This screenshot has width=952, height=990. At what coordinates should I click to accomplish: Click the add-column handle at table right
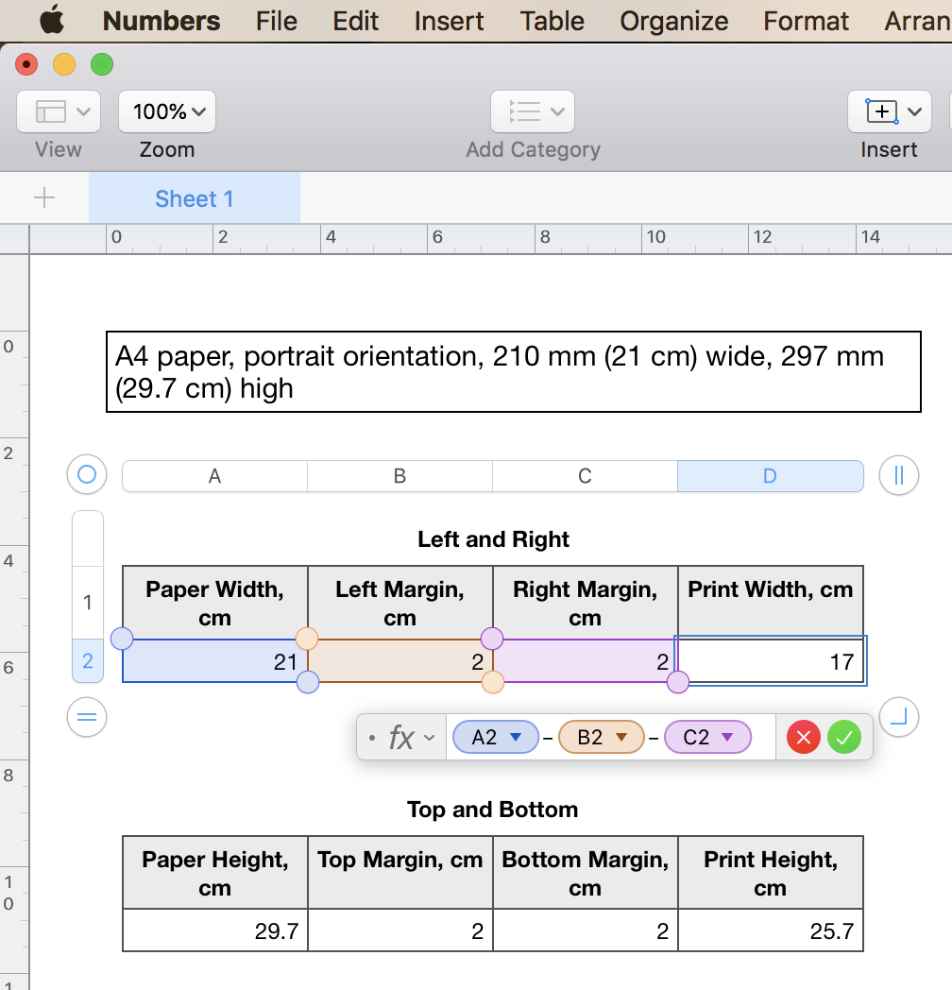pos(899,475)
